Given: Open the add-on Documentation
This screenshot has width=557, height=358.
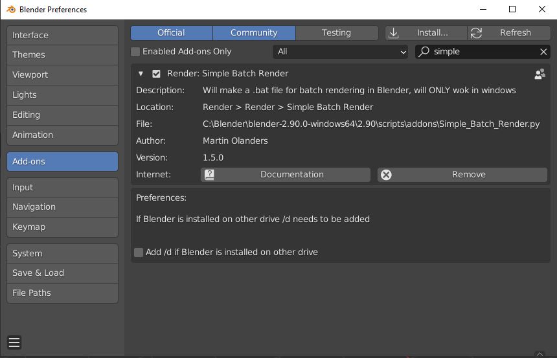Looking at the screenshot, I should point(286,175).
